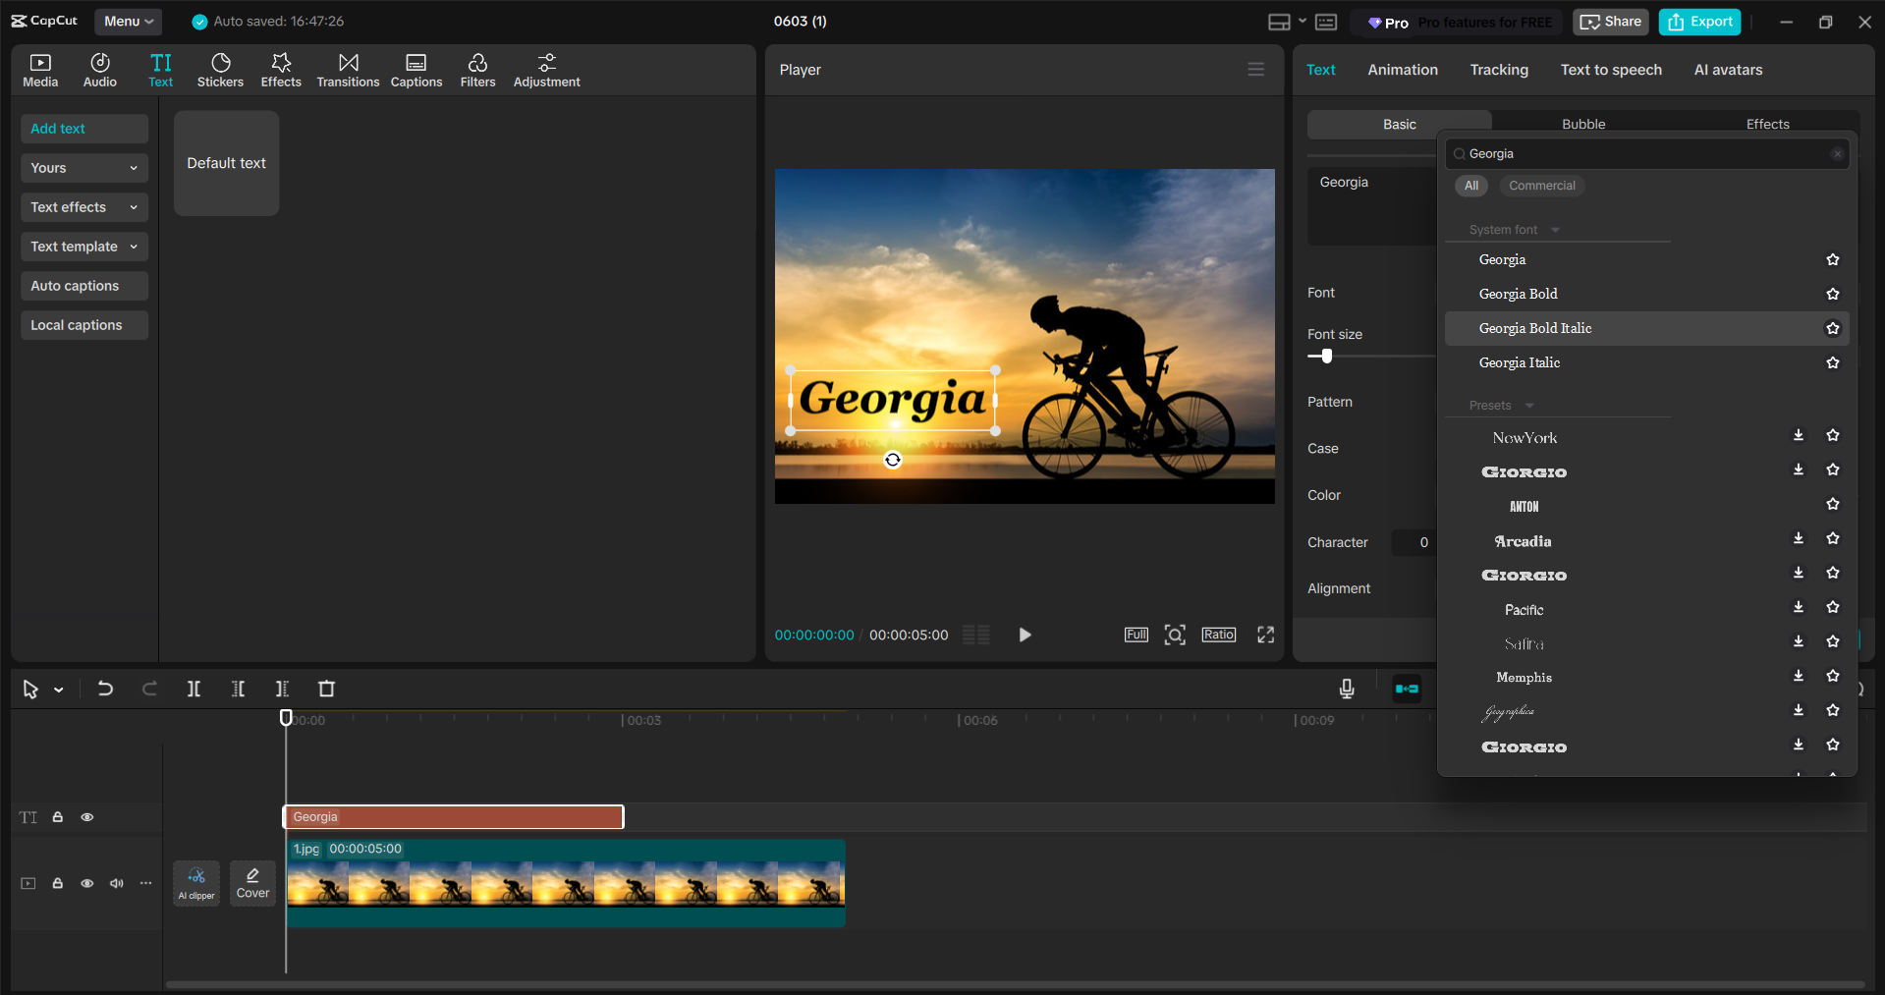
Task: Switch to the Text to speech tab
Action: click(x=1611, y=70)
